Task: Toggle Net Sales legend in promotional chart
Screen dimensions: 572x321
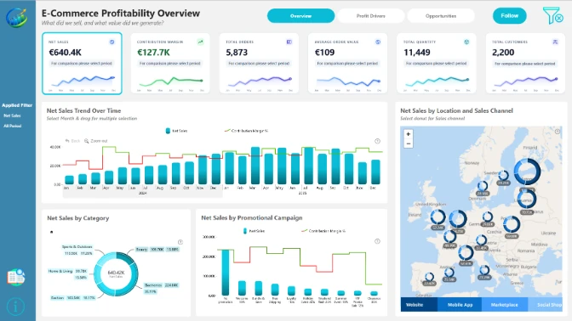Action: coord(254,231)
